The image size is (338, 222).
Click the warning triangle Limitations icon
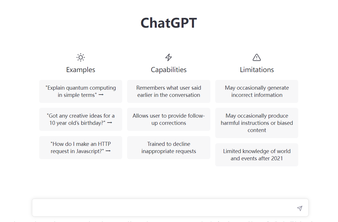[x=256, y=57]
